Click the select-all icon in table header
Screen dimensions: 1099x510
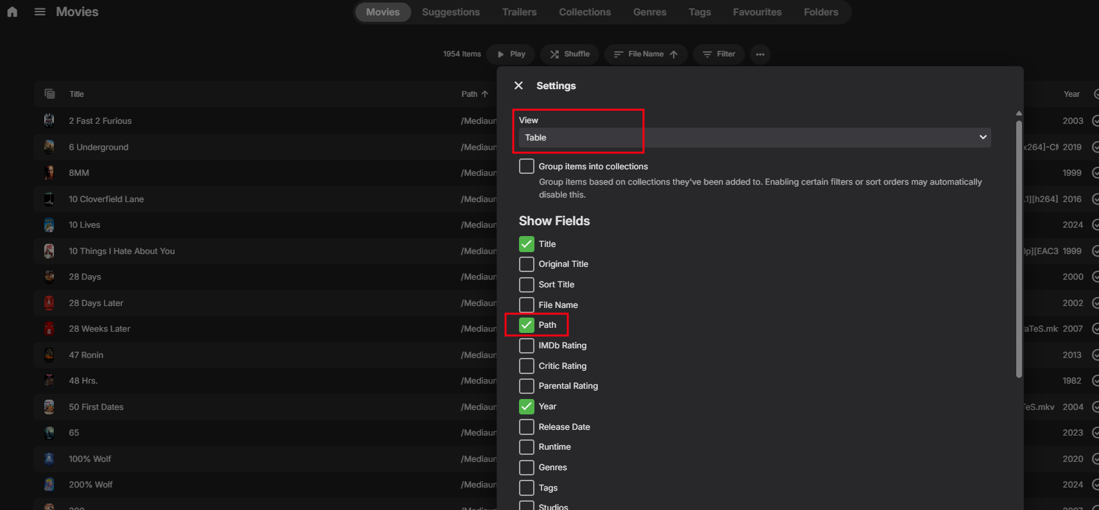tap(49, 94)
